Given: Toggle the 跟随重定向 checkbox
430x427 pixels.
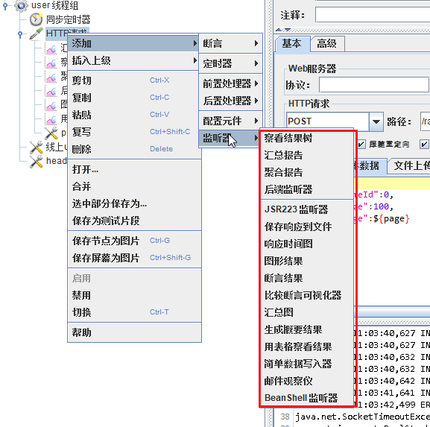Looking at the screenshot, I should pyautogui.click(x=361, y=144).
